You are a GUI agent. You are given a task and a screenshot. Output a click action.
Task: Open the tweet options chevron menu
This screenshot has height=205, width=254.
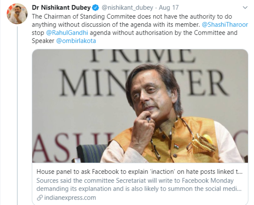click(x=245, y=7)
